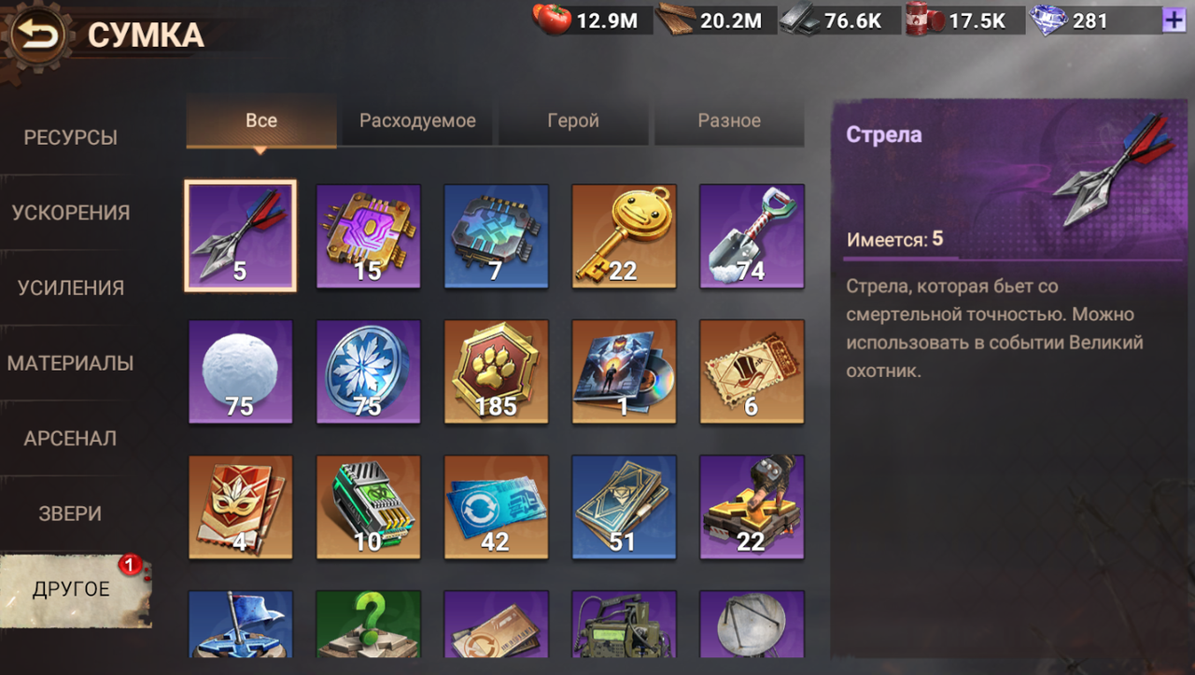Switch to the Герой tab

[573, 120]
